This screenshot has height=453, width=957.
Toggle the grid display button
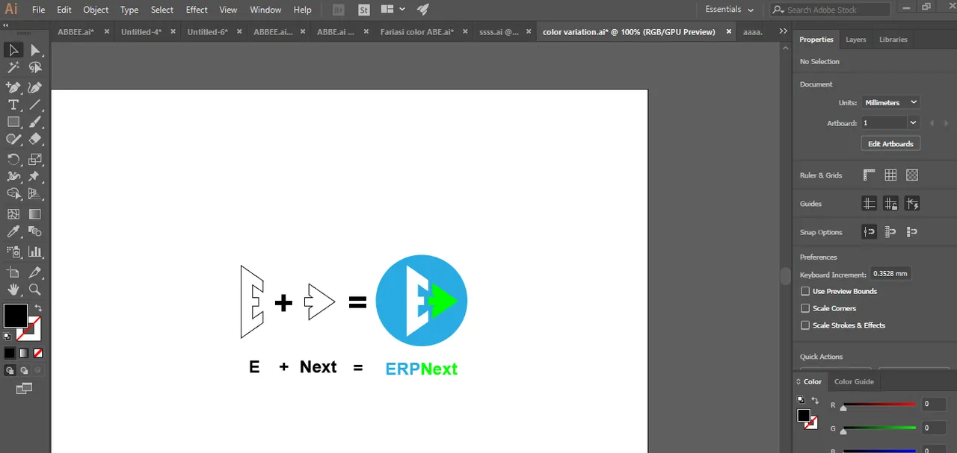(890, 175)
